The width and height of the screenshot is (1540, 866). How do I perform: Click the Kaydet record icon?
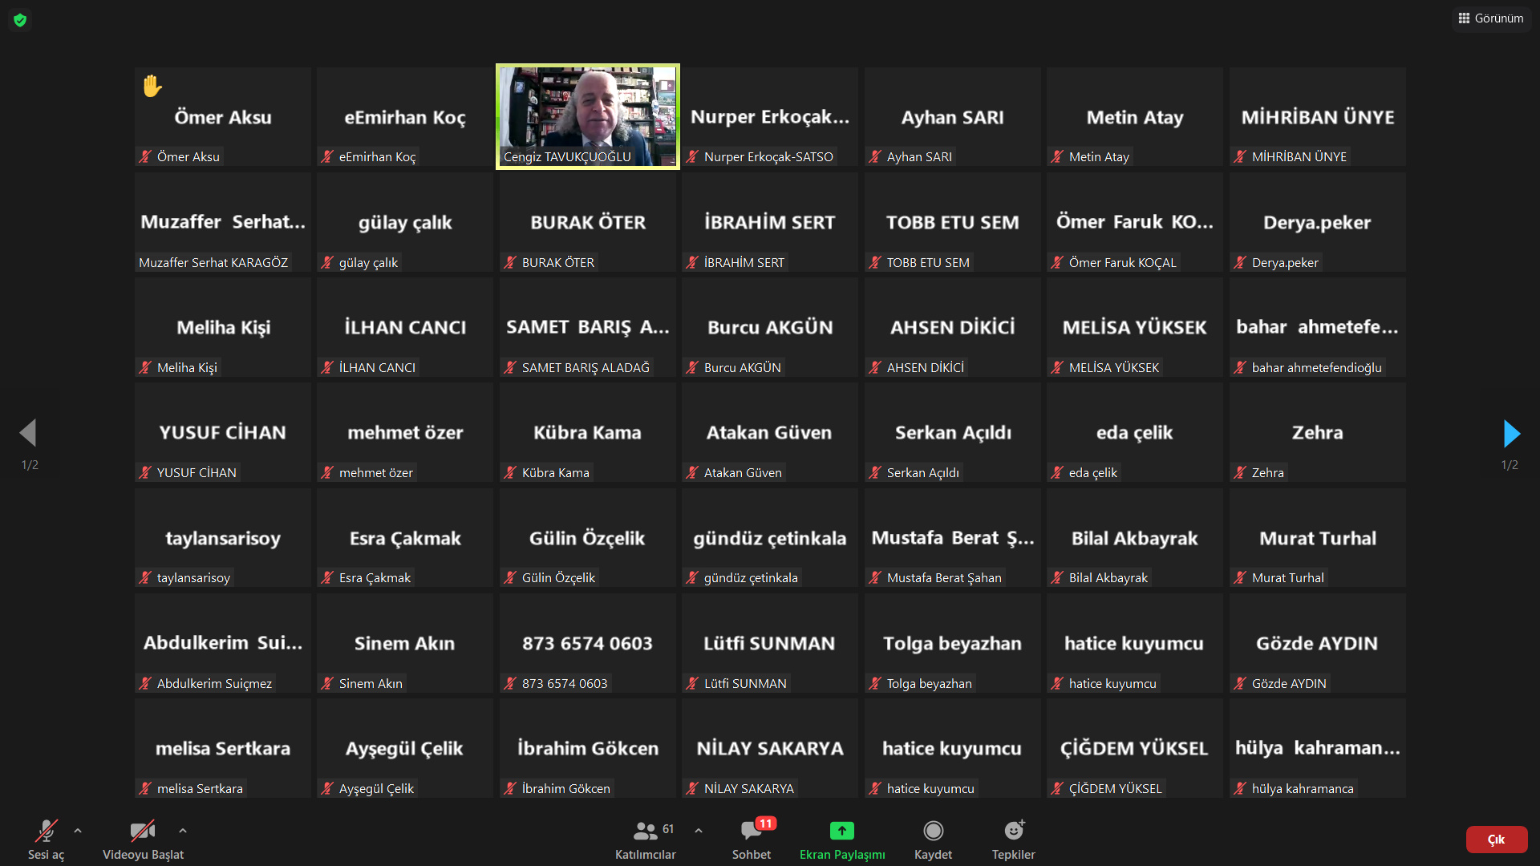point(933,839)
